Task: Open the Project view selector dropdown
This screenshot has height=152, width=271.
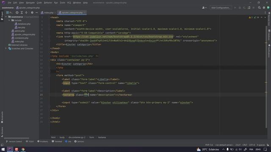Action: 9,13
